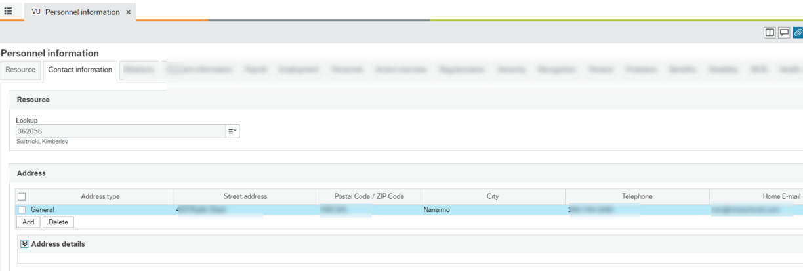This screenshot has height=271, width=803.
Task: Click the City column header
Action: (x=493, y=196)
